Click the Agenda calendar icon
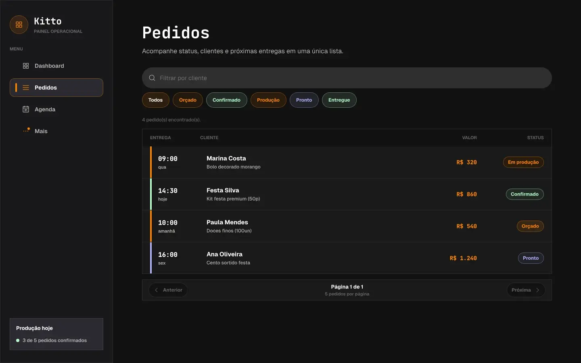This screenshot has height=363, width=581. (26, 109)
